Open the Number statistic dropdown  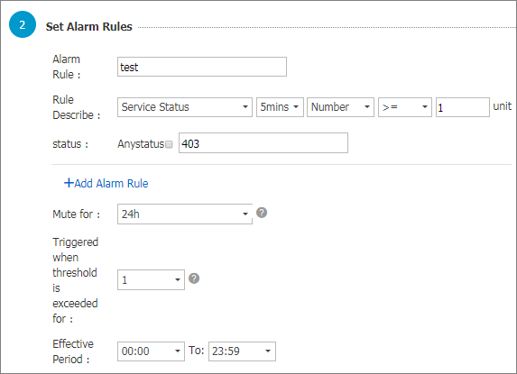340,107
